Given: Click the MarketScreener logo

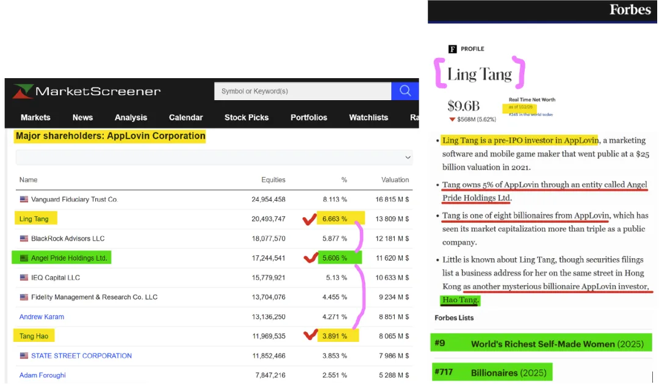Looking at the screenshot, I should pyautogui.click(x=87, y=91).
